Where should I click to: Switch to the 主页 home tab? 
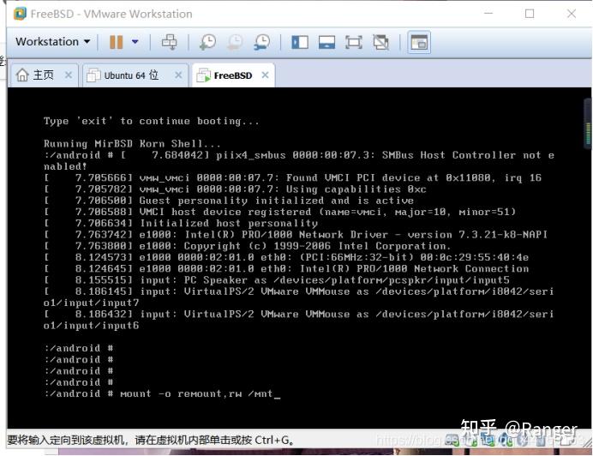(x=43, y=75)
